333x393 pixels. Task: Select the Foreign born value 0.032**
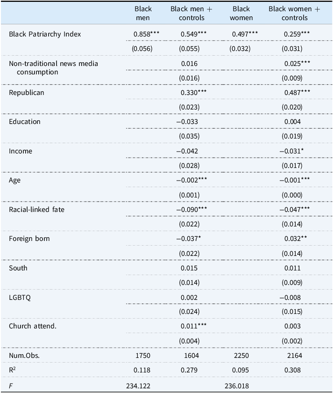point(296,239)
